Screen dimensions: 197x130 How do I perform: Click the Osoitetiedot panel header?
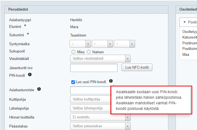pyautogui.click(x=186, y=9)
